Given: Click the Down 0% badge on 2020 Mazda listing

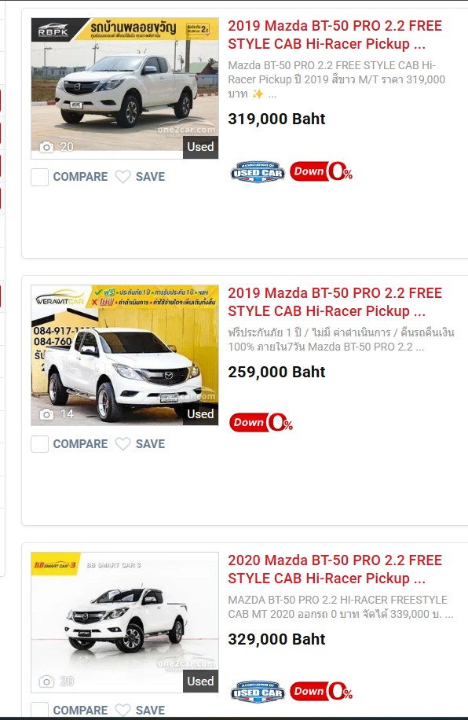Looking at the screenshot, I should 321,691.
